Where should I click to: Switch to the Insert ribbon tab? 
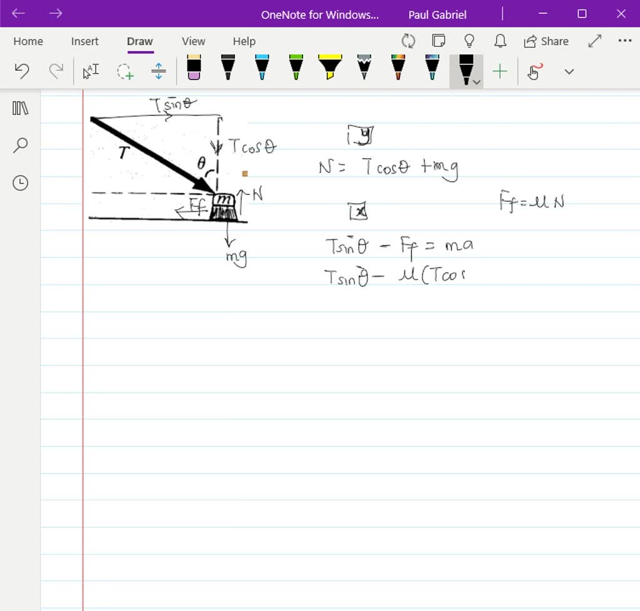pyautogui.click(x=84, y=41)
